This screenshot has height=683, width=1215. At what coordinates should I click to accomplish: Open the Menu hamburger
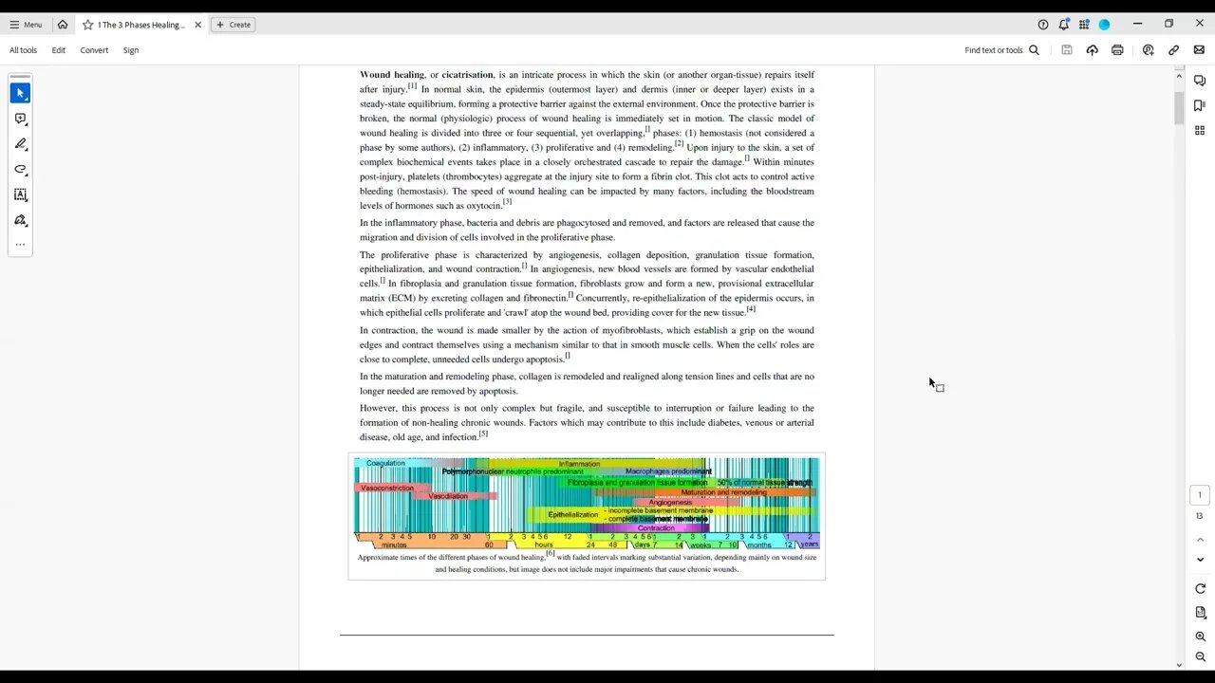(26, 25)
